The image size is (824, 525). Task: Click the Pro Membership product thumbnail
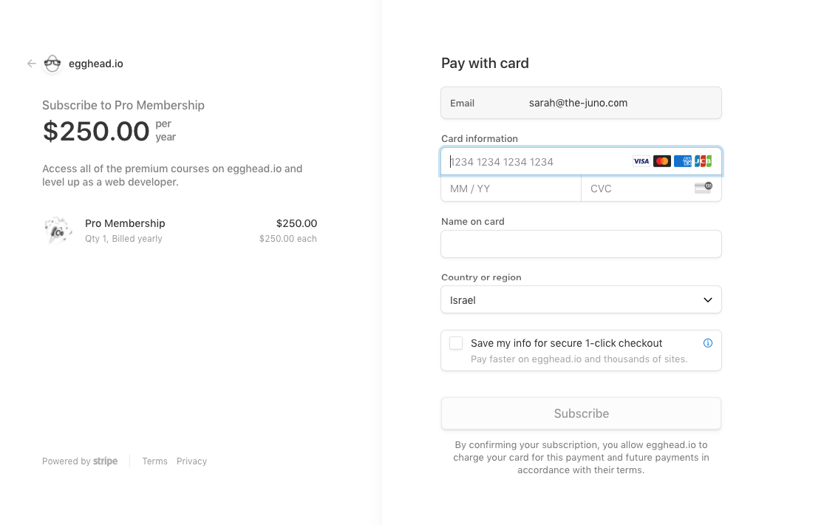[58, 231]
